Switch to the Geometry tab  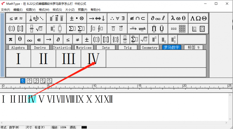click(x=150, y=48)
